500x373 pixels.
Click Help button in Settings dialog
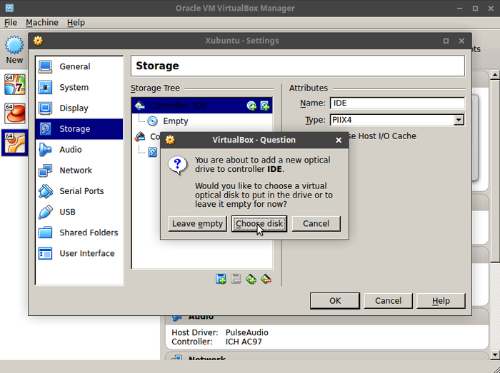[x=441, y=301]
